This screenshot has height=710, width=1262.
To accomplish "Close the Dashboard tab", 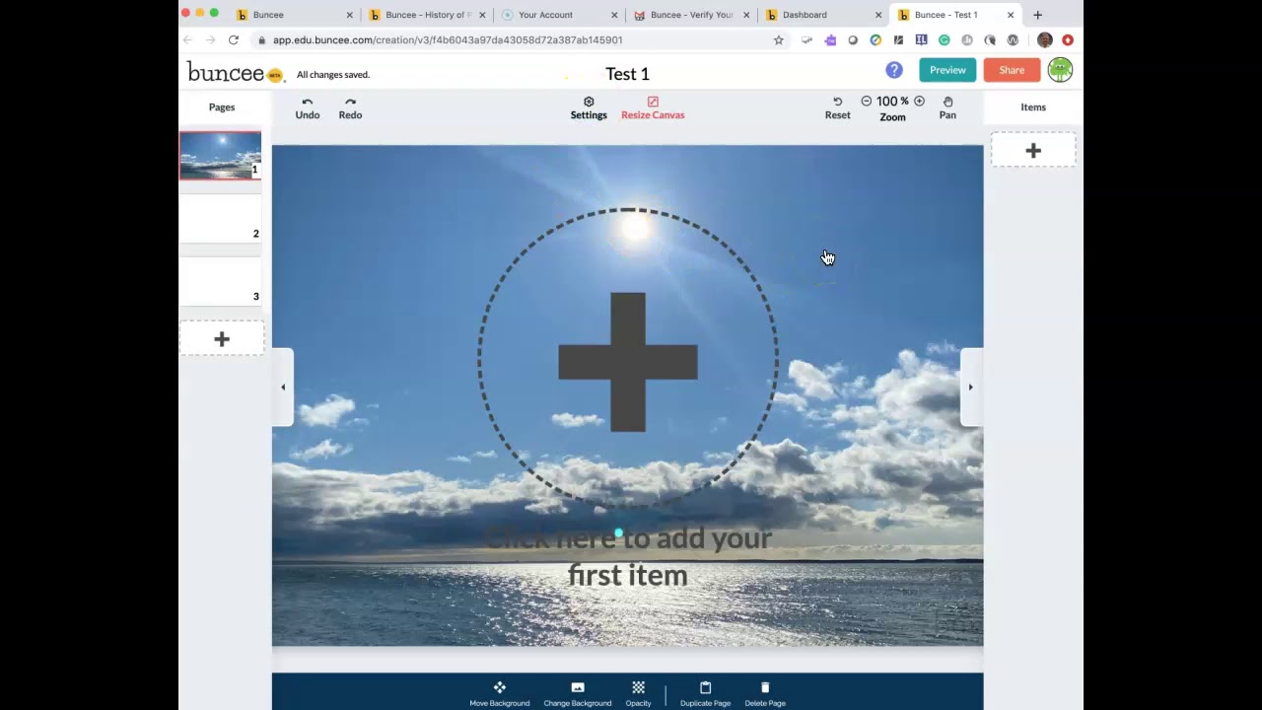I will (x=878, y=15).
